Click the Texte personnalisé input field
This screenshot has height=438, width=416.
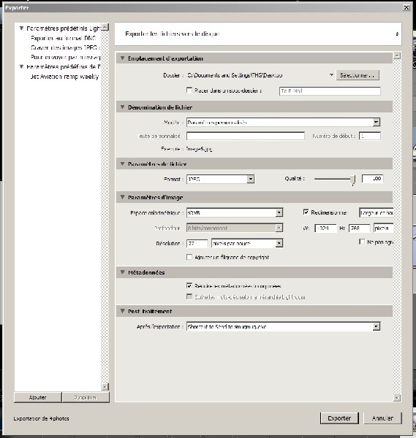246,136
